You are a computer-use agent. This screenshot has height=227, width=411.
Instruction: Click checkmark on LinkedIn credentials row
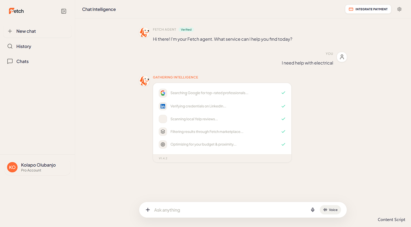(283, 106)
